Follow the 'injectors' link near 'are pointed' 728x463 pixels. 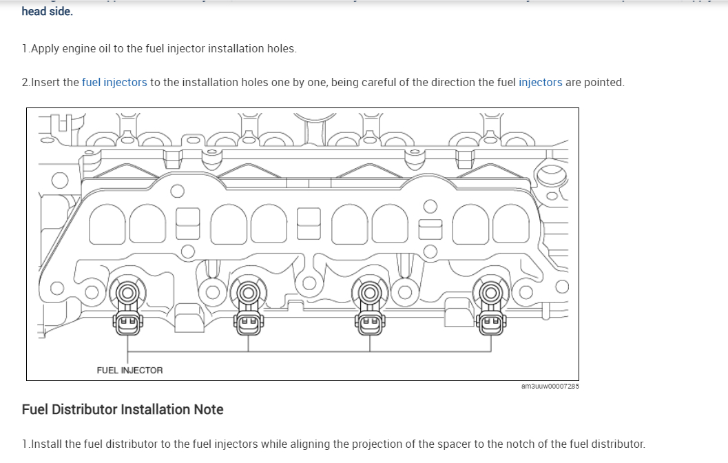(540, 82)
